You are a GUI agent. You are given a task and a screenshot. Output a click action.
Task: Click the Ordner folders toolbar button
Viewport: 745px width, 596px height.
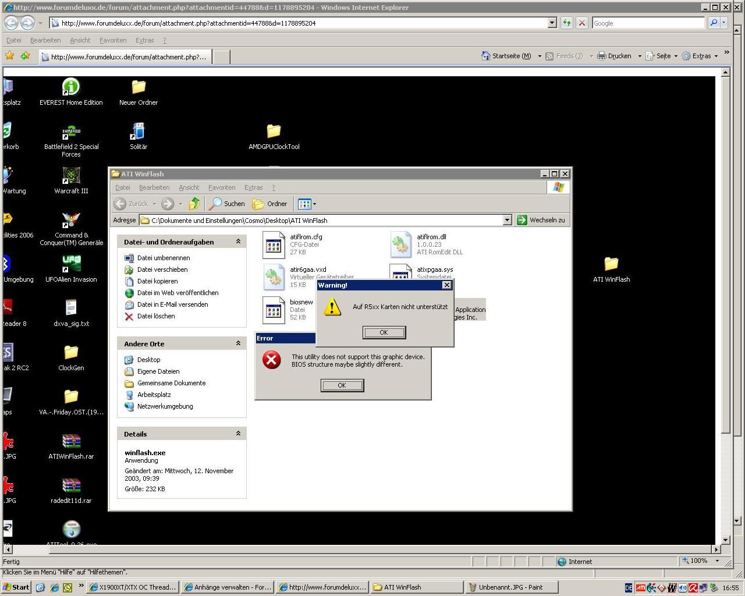tap(270, 204)
